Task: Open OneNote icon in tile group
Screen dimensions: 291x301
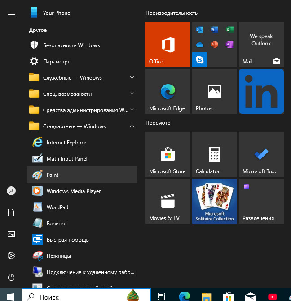Action: (229, 45)
